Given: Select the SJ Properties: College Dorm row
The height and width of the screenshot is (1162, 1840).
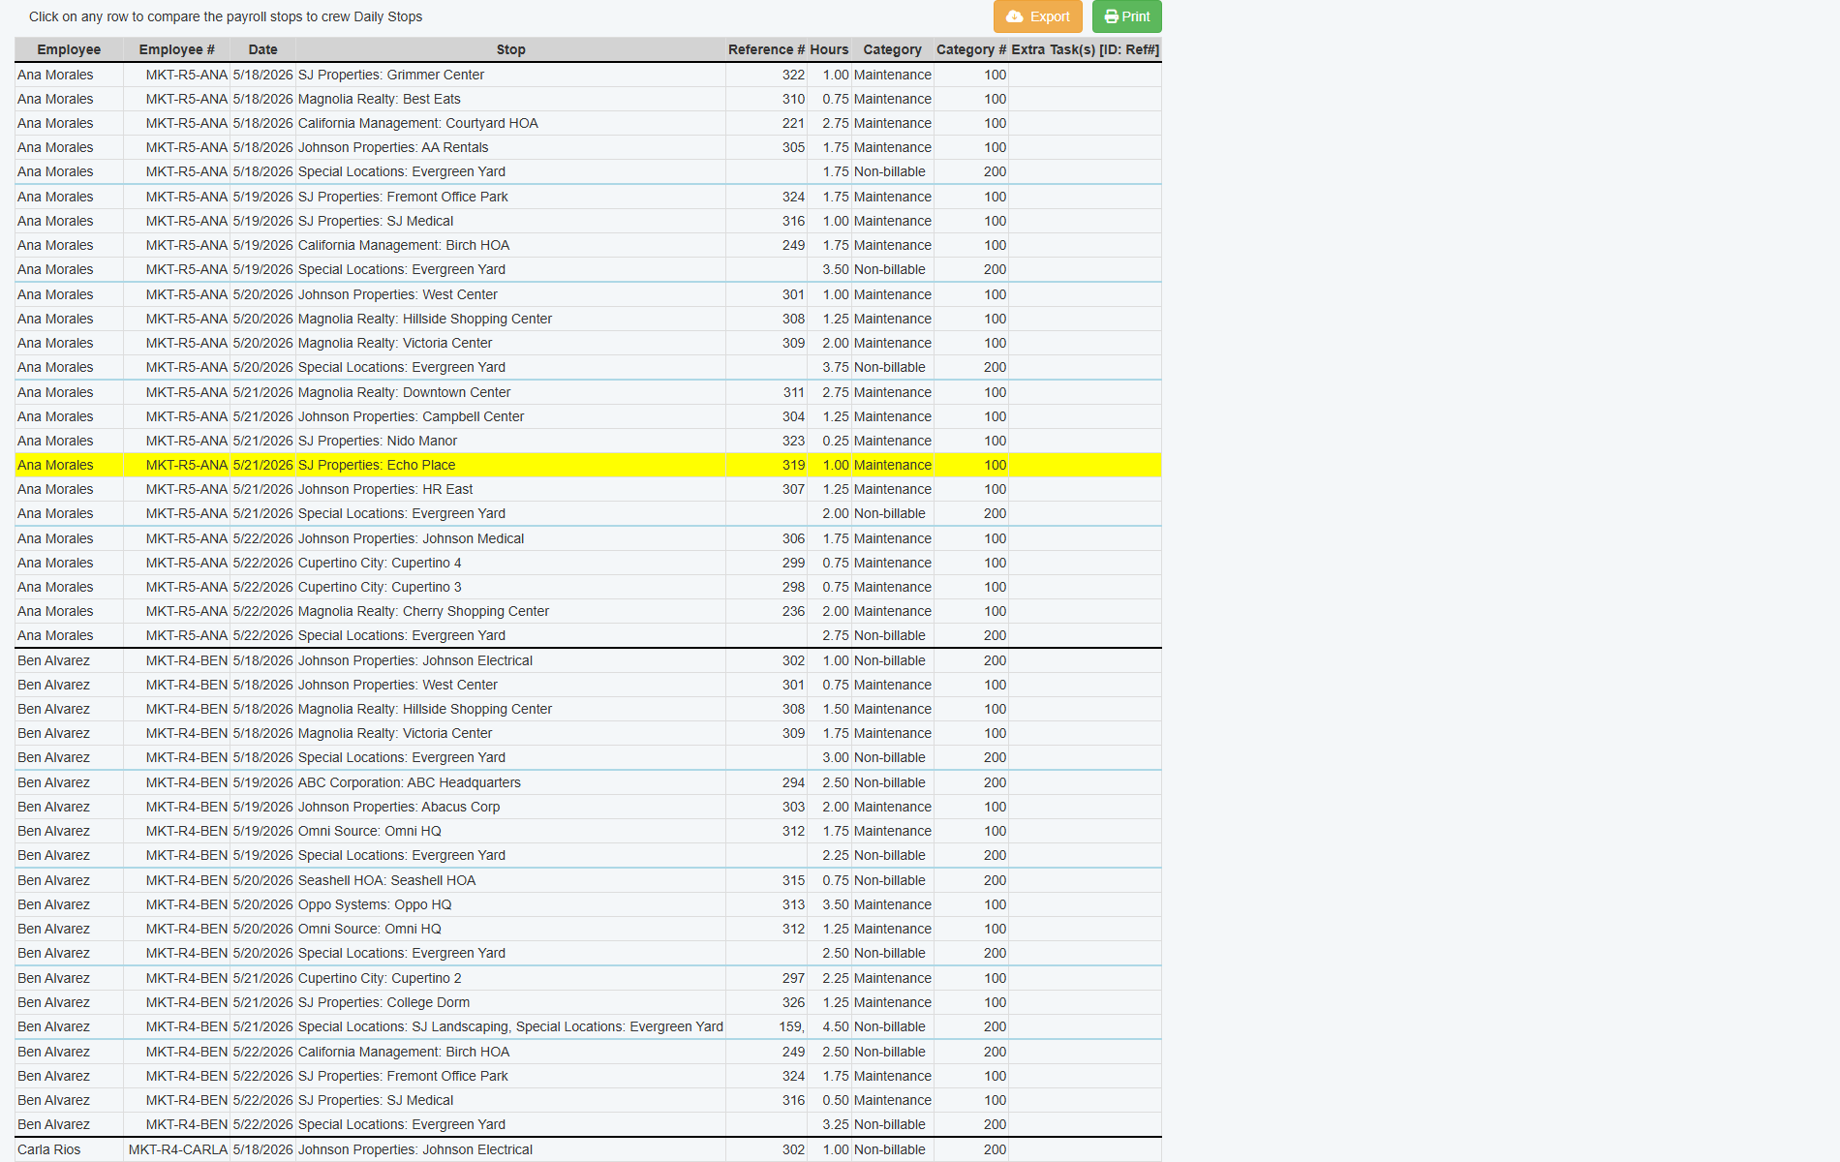Looking at the screenshot, I should (x=588, y=1002).
